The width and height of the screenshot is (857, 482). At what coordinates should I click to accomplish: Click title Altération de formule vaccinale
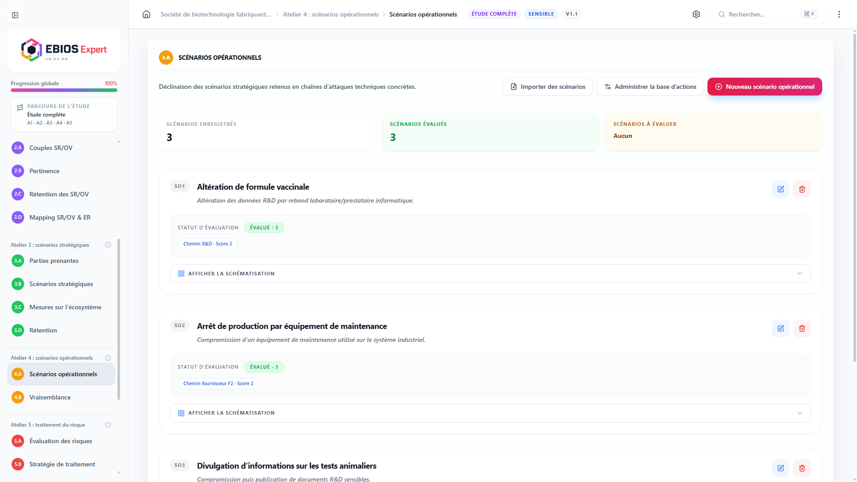coord(253,187)
